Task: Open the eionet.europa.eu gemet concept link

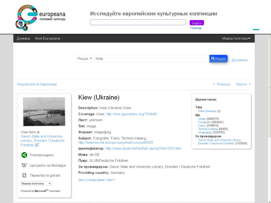Action: coord(116,142)
